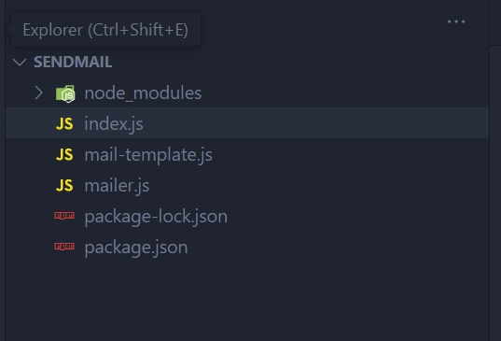This screenshot has height=341, width=501.
Task: Open the Explorer more actions ellipsis menu
Action: pos(456,21)
